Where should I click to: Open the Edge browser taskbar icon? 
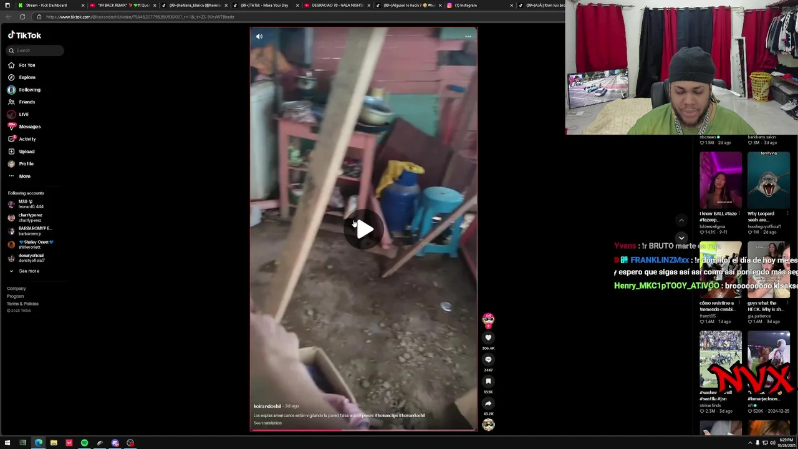pos(39,443)
